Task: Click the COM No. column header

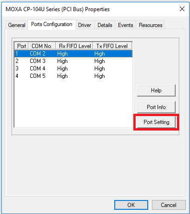Action: click(42, 46)
